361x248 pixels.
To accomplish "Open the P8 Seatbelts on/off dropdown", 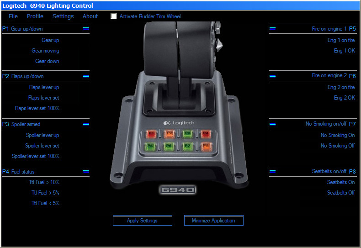I will pos(273,172).
